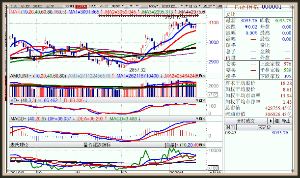Click the play arrow beside 分时成交
Viewport: 300px width, 178px height.
click(x=271, y=121)
